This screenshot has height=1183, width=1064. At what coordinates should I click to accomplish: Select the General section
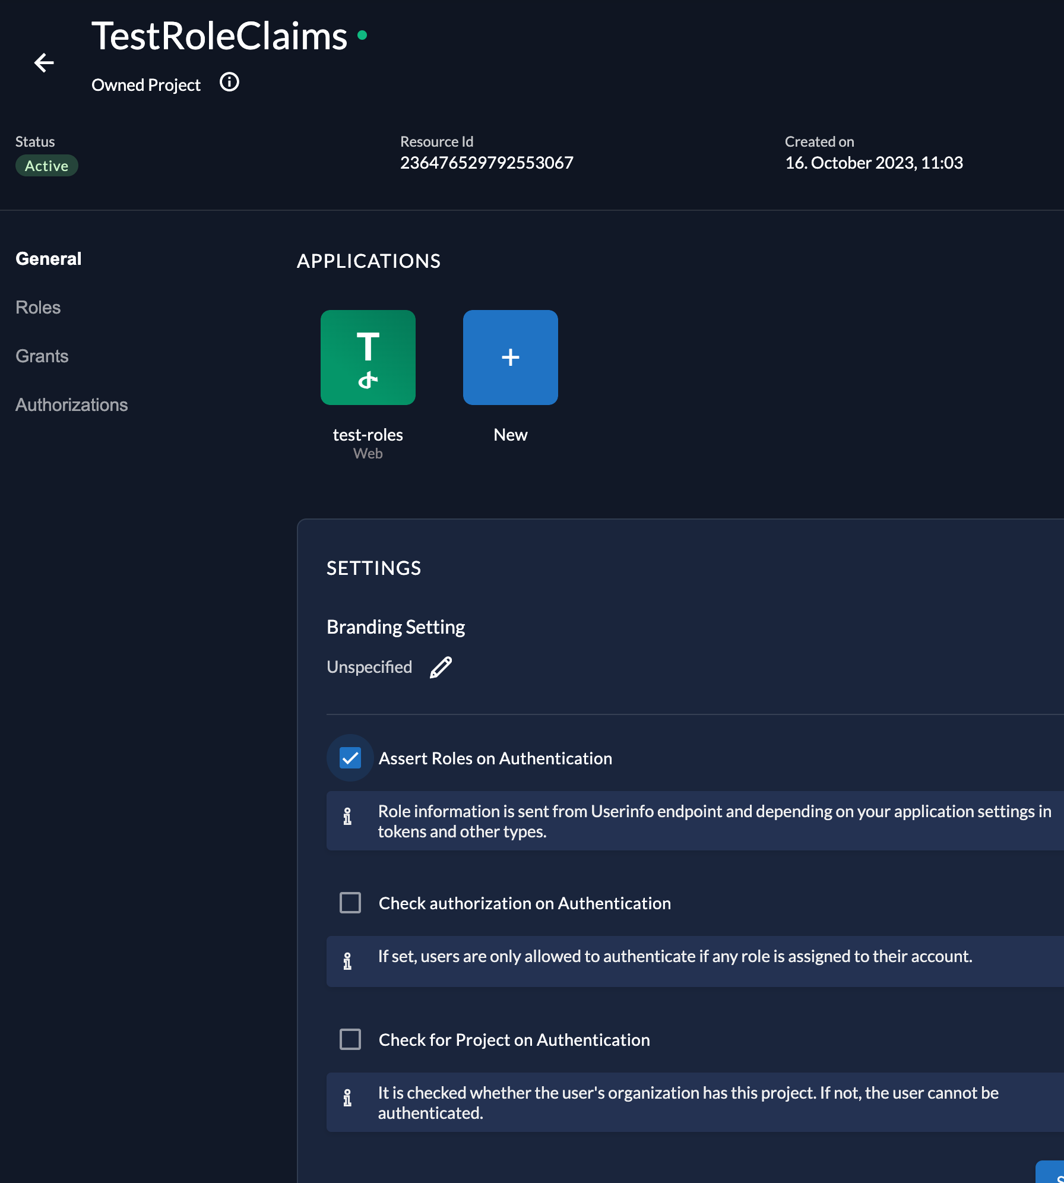point(49,259)
